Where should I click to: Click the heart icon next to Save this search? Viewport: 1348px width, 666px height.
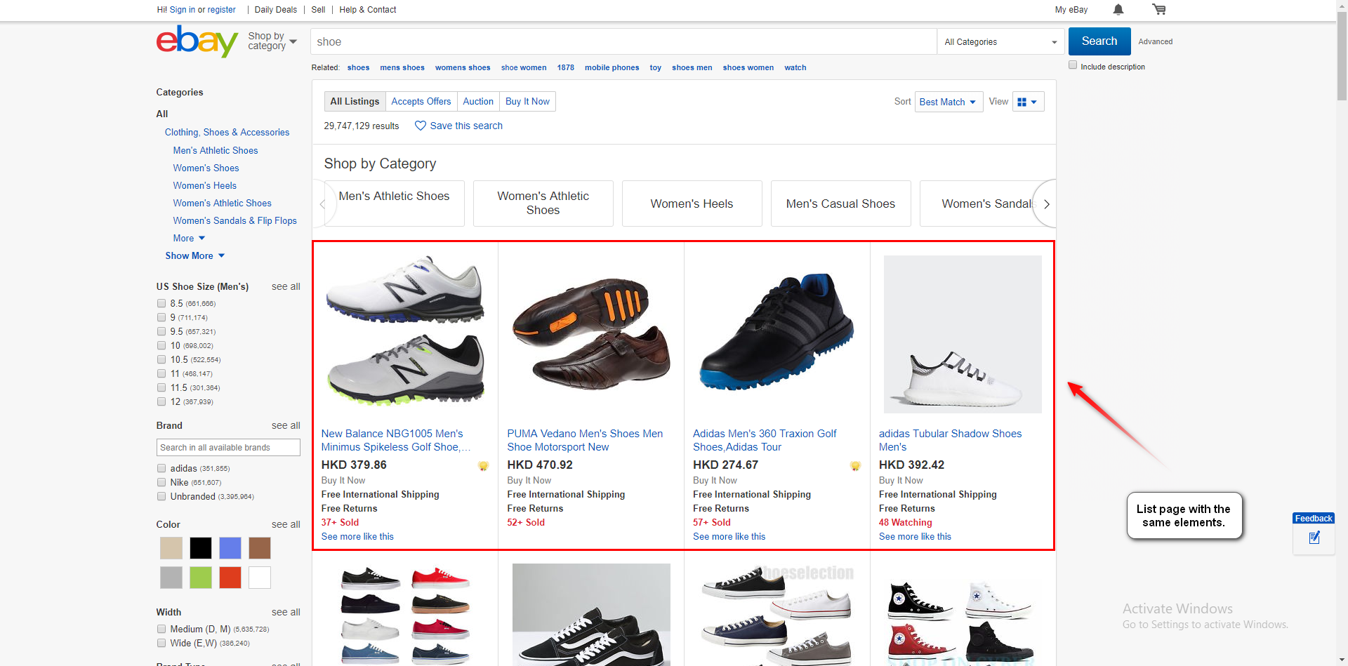(421, 126)
